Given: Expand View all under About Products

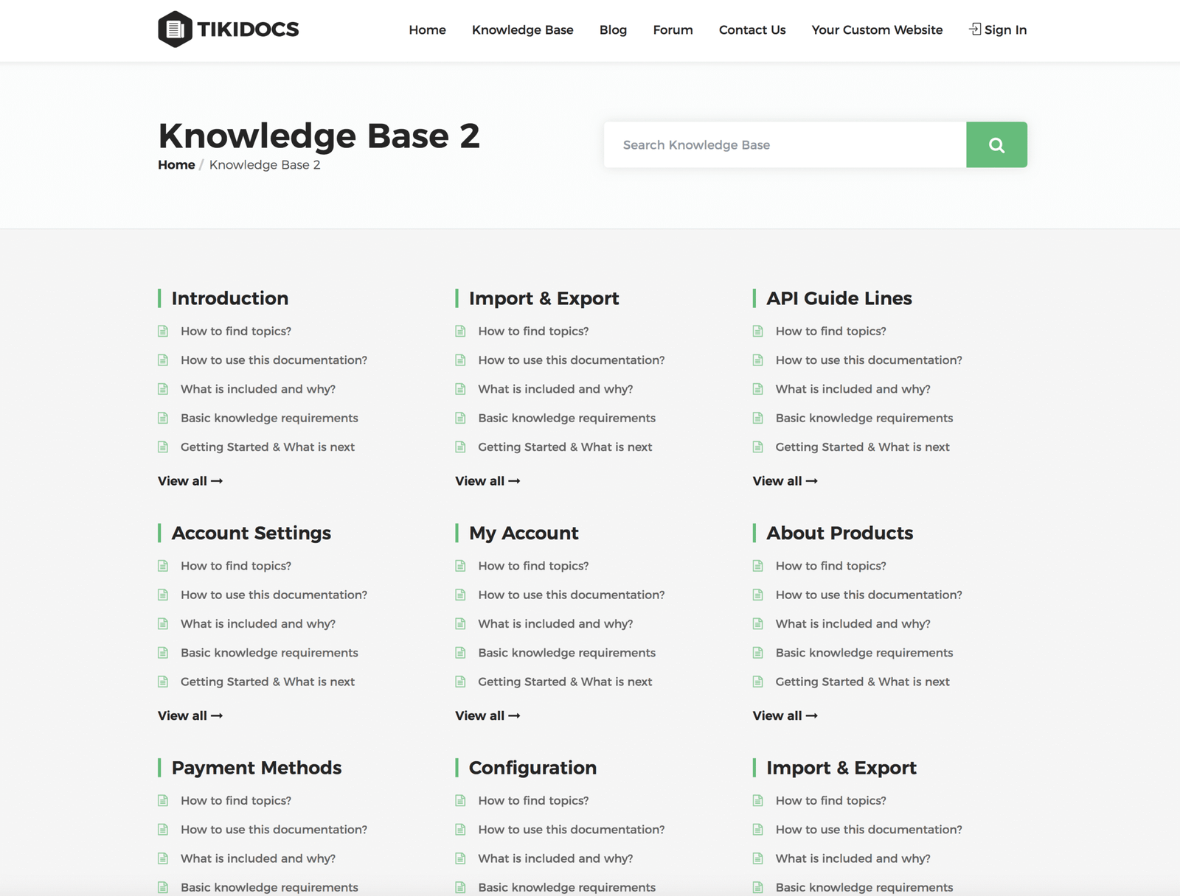Looking at the screenshot, I should (x=784, y=715).
